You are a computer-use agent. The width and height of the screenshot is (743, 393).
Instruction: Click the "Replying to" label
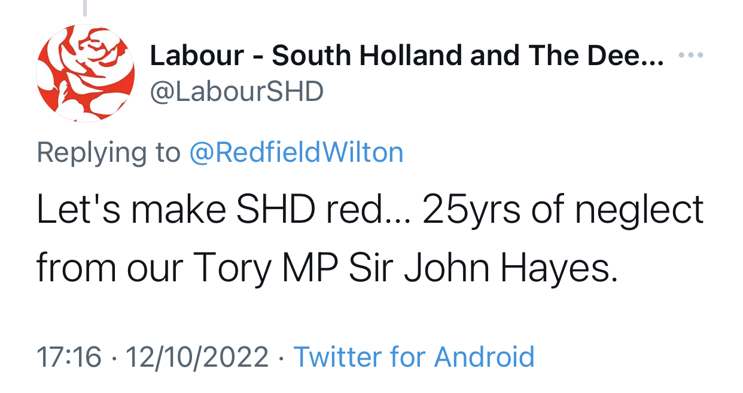(108, 153)
